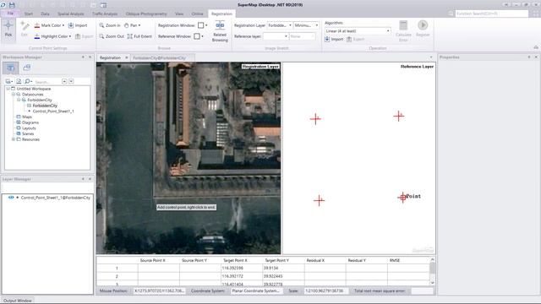
Task: Collapse the Untitled Workspace tree node
Action: [8, 89]
